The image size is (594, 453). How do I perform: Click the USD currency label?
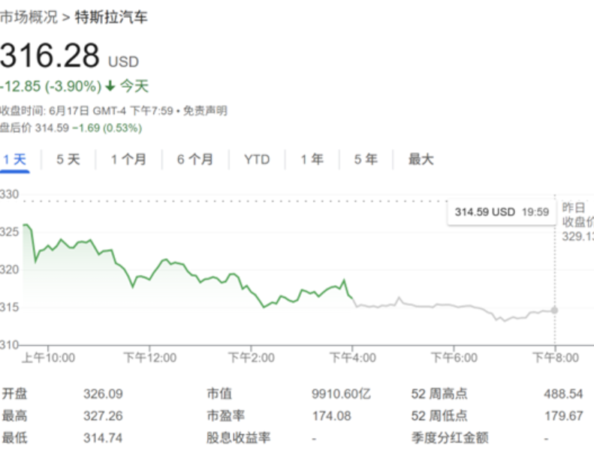tap(123, 61)
